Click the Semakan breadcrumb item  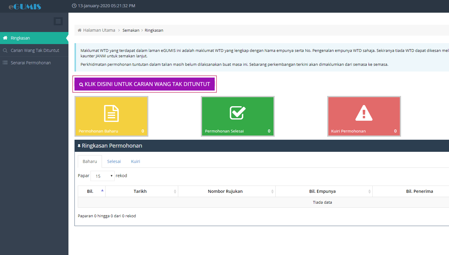coord(131,30)
